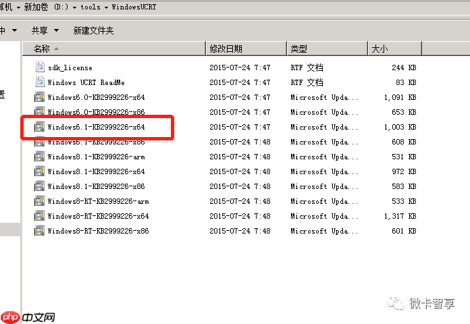The height and width of the screenshot is (324, 470).
Task: Click the 1,003 KB size cell
Action: point(400,127)
